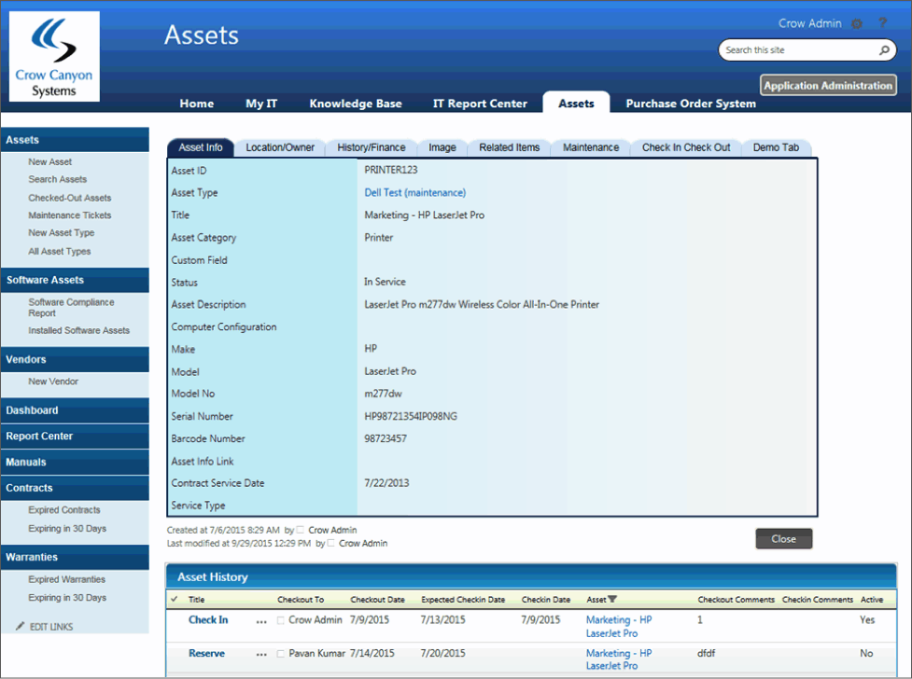Open the Knowledge Base tab

click(x=356, y=103)
